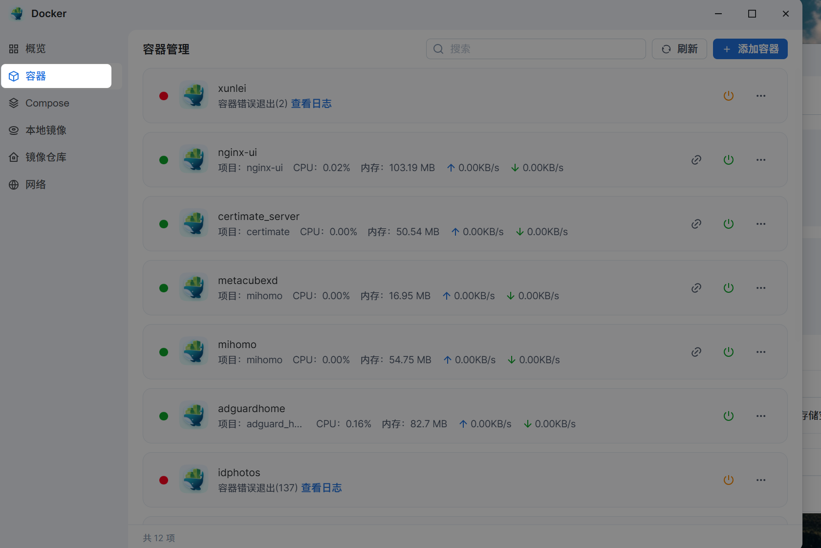Click the red status dot for idphotos
Image resolution: width=821 pixels, height=548 pixels.
164,480
